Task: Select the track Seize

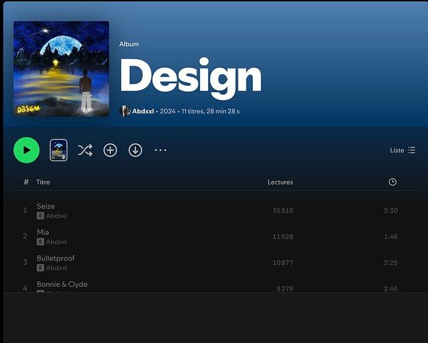Action: click(46, 206)
